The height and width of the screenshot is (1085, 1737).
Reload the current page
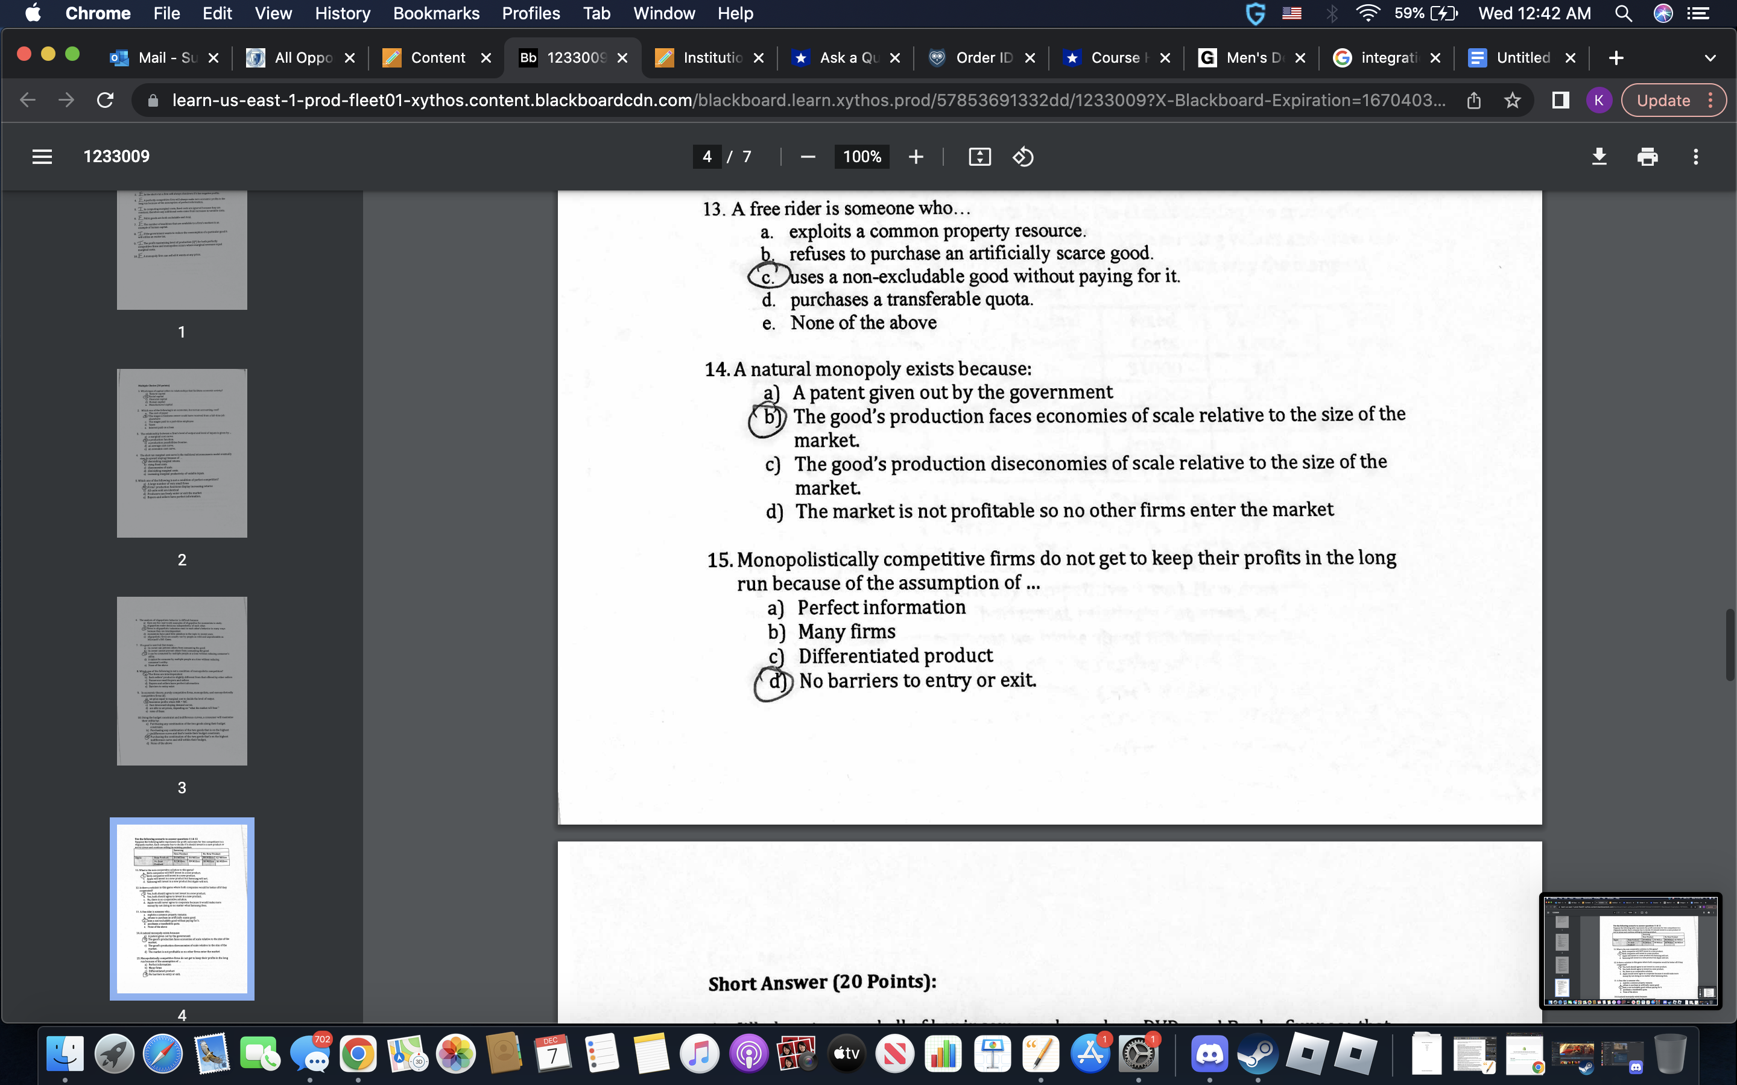coord(105,99)
